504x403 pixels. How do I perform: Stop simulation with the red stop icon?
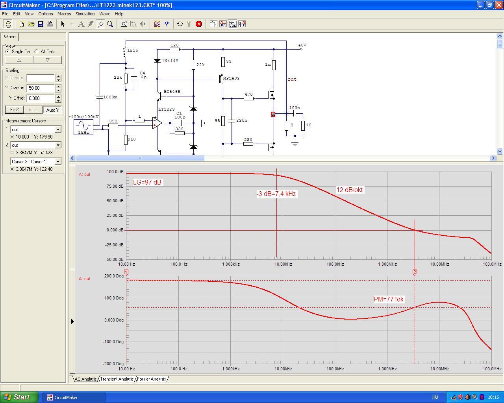[199, 24]
